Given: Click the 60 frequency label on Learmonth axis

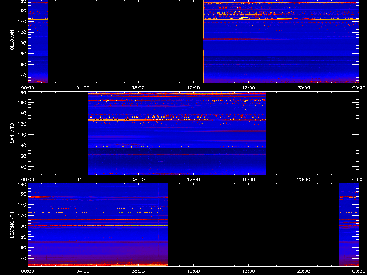Looking at the screenshot, I should [x=23, y=247].
